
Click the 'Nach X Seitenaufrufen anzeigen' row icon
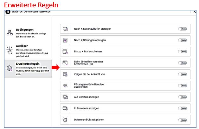pyautogui.click(x=65, y=29)
